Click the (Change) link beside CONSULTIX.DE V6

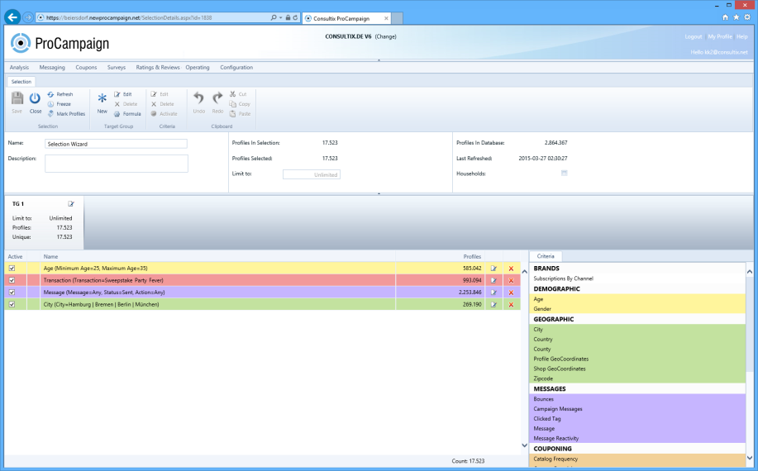coord(386,36)
